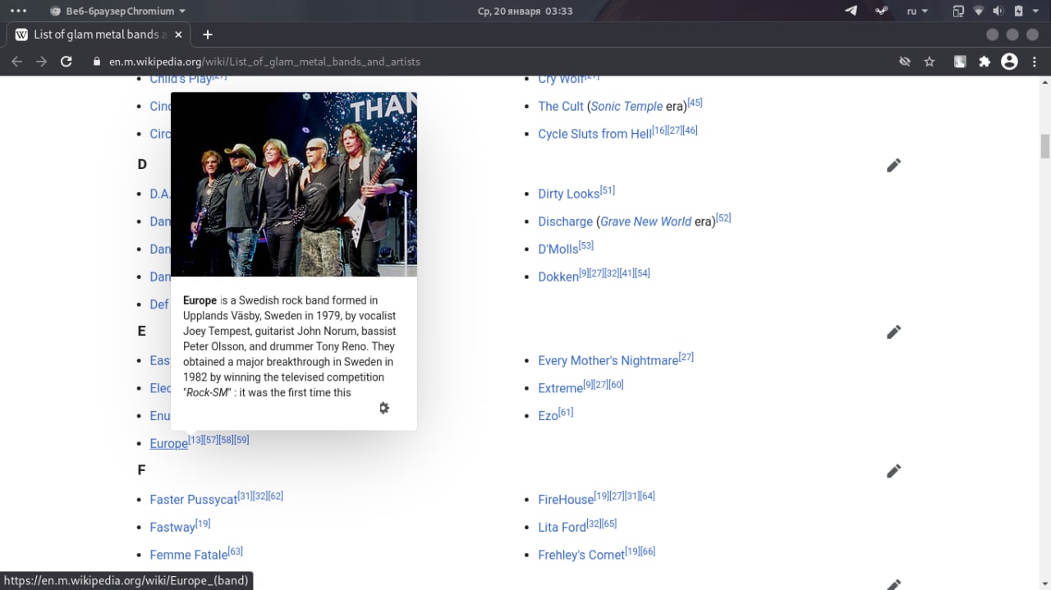1051x590 pixels.
Task: Open The Cult link
Action: 561,106
